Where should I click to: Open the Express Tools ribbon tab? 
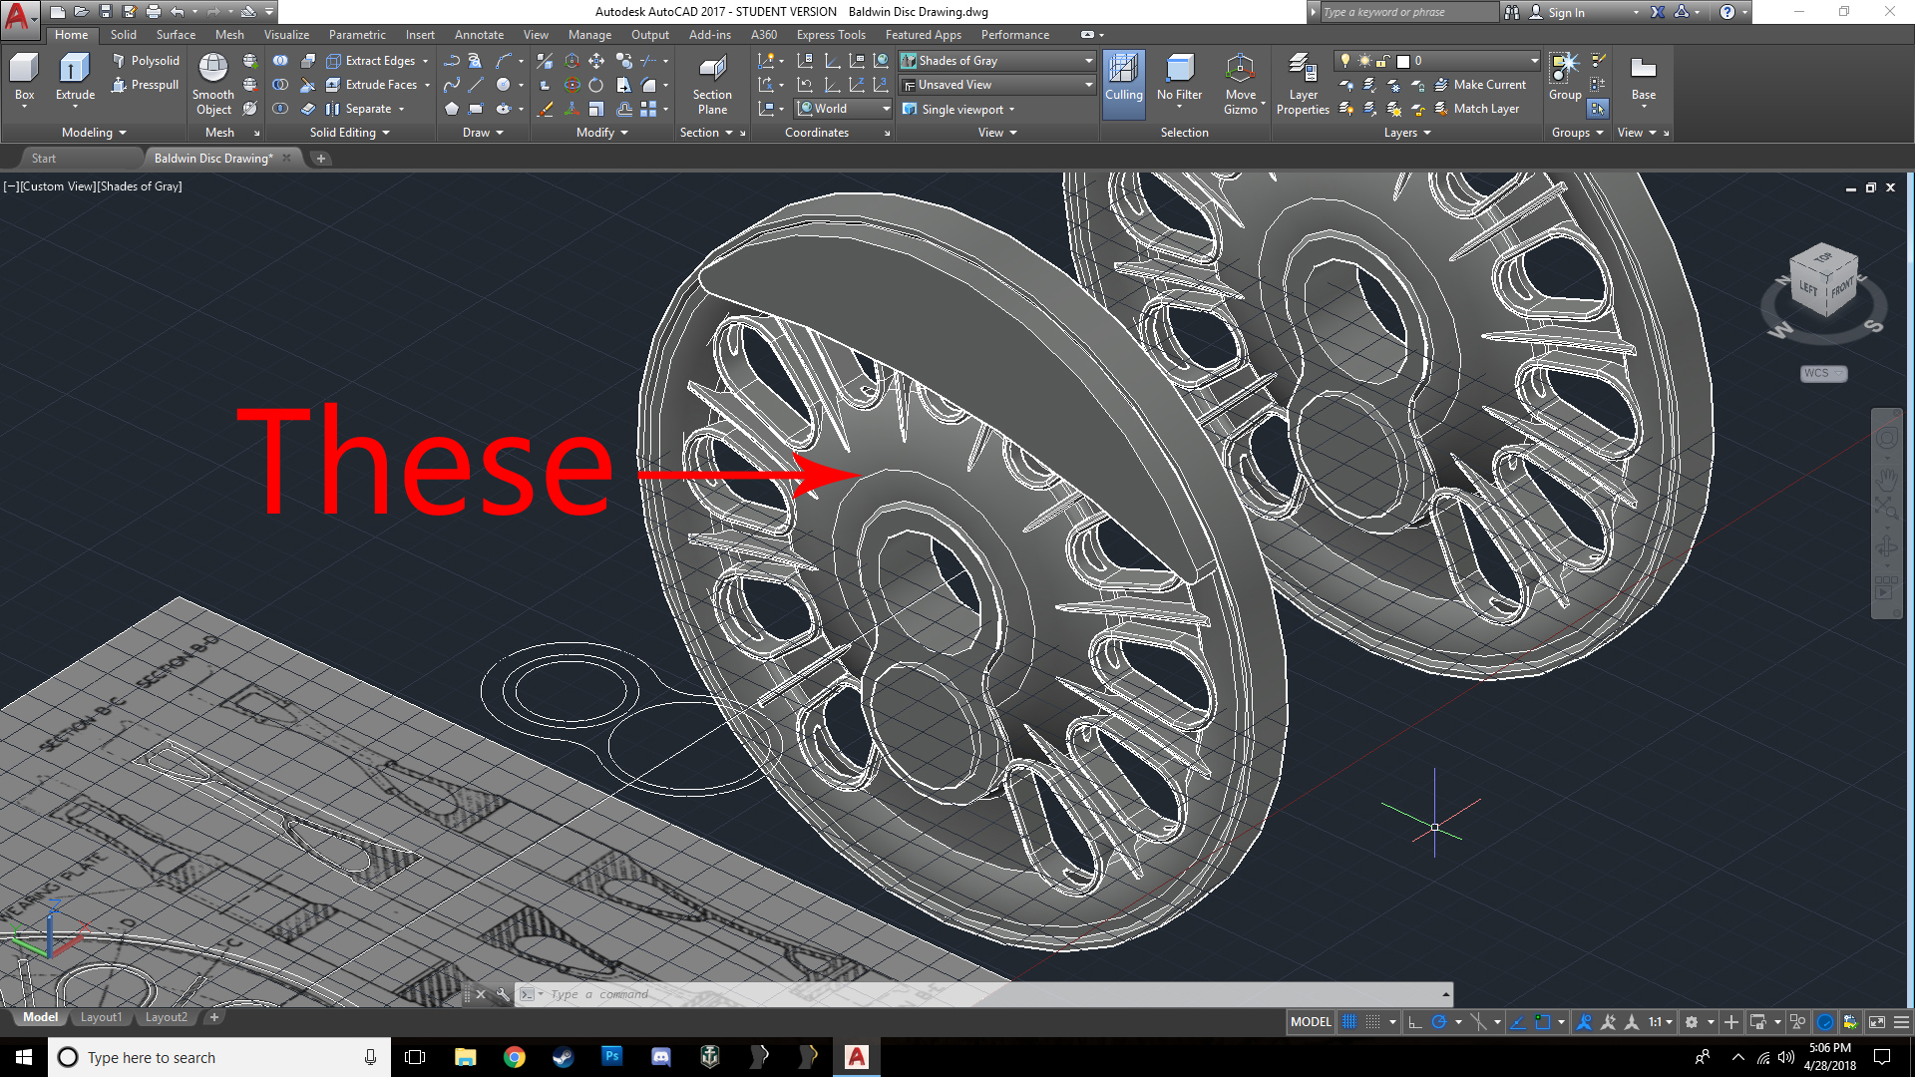coord(831,35)
